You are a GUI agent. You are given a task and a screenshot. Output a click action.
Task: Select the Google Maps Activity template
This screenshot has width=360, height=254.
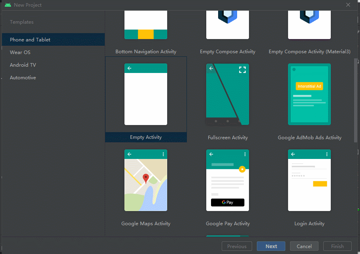146,180
